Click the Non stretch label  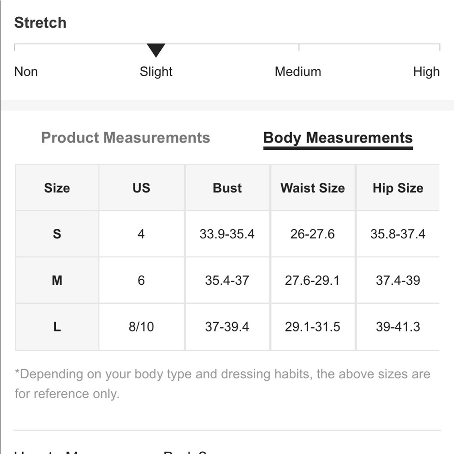point(26,72)
